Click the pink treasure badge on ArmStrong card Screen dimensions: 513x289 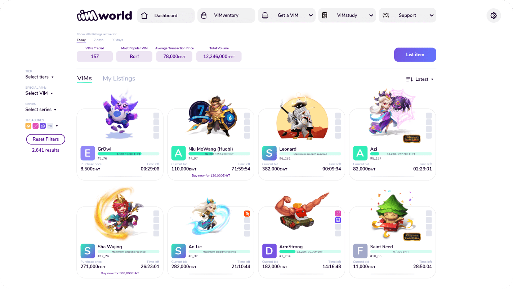tap(338, 213)
